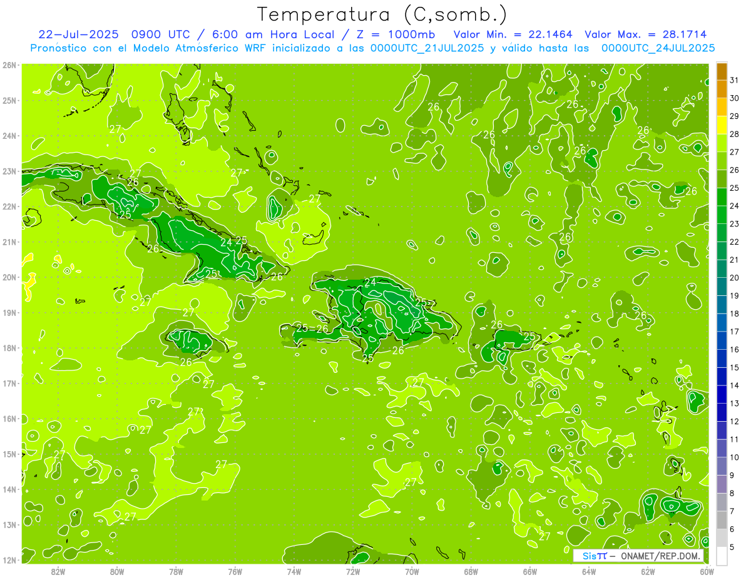
Task: Click the '24N' latitude axis label
Action: (x=9, y=136)
